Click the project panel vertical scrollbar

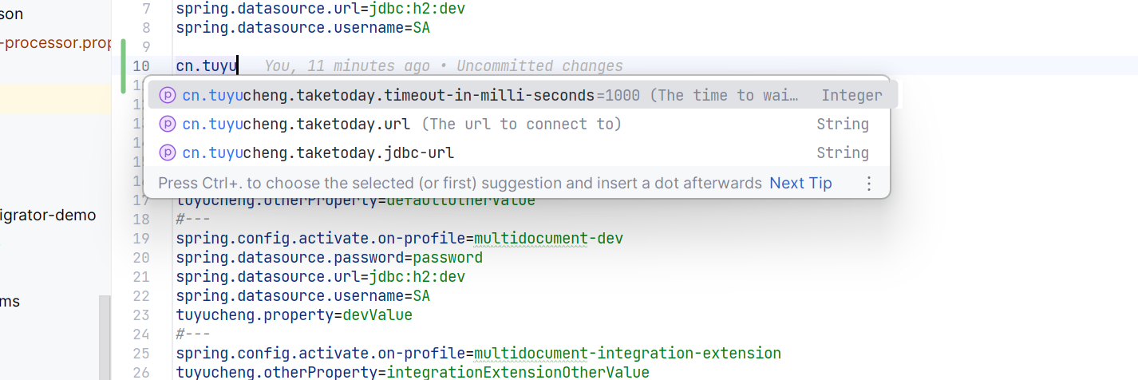[105, 337]
